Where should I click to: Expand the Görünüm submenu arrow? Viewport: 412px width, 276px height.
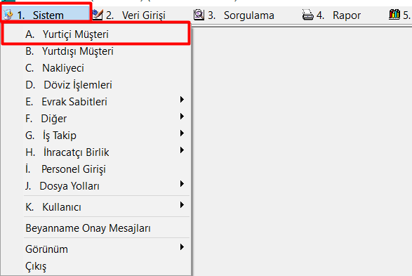click(182, 247)
